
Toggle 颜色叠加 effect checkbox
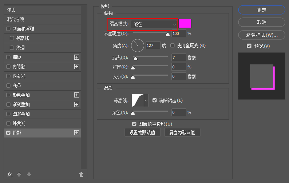coord(8,95)
